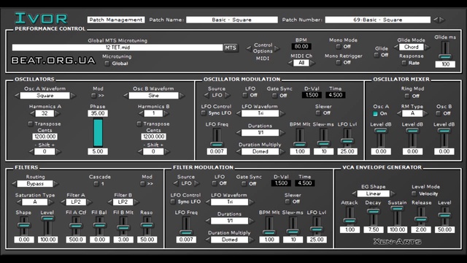This screenshot has width=467, height=263.
Task: Click the Global MTS Microtuning file field
Action: [x=117, y=47]
